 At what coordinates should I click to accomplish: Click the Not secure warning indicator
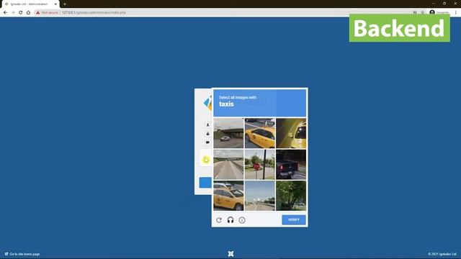point(47,13)
